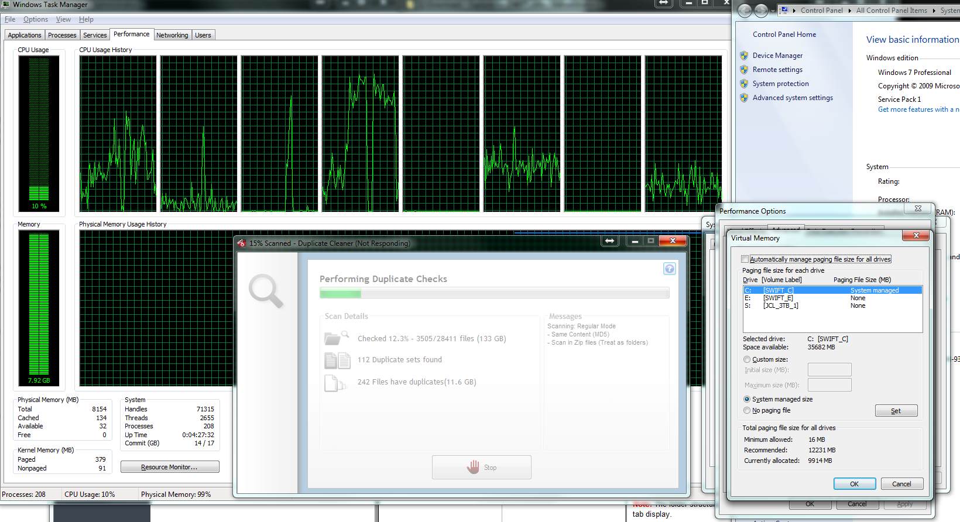The width and height of the screenshot is (960, 522).
Task: Click the Resource Monitor button
Action: point(170,467)
